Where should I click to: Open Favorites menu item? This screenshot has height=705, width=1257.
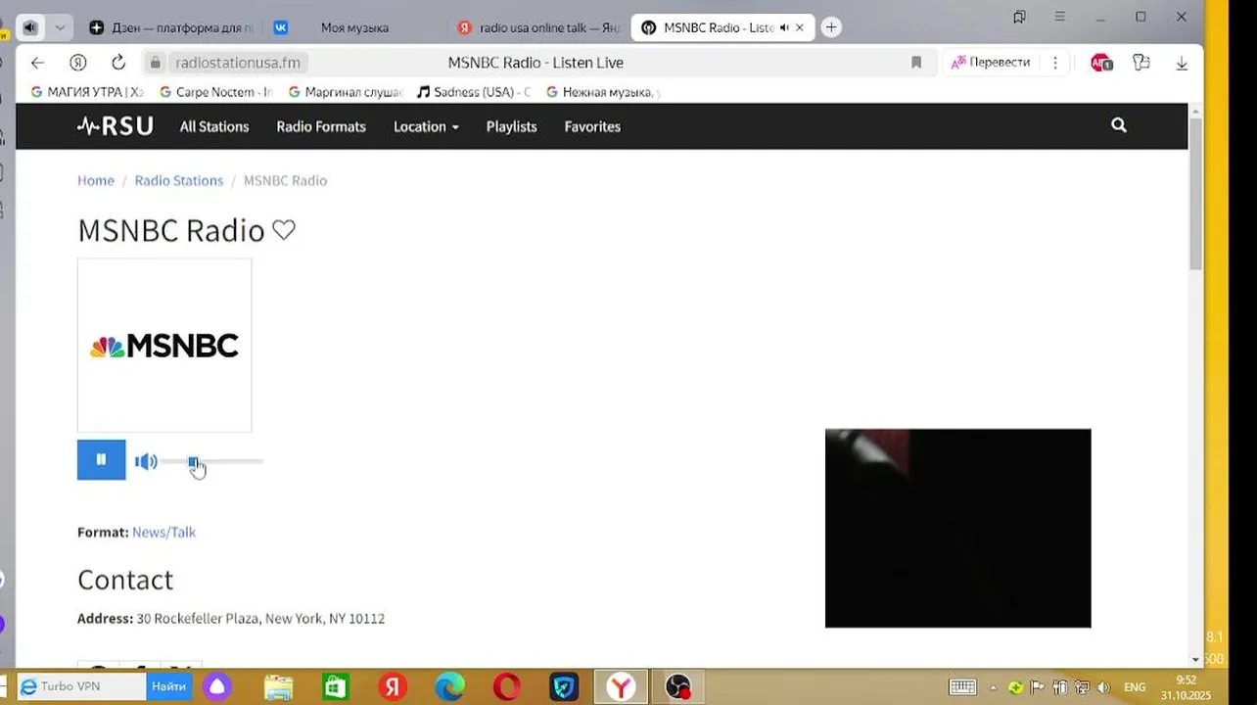pos(592,126)
